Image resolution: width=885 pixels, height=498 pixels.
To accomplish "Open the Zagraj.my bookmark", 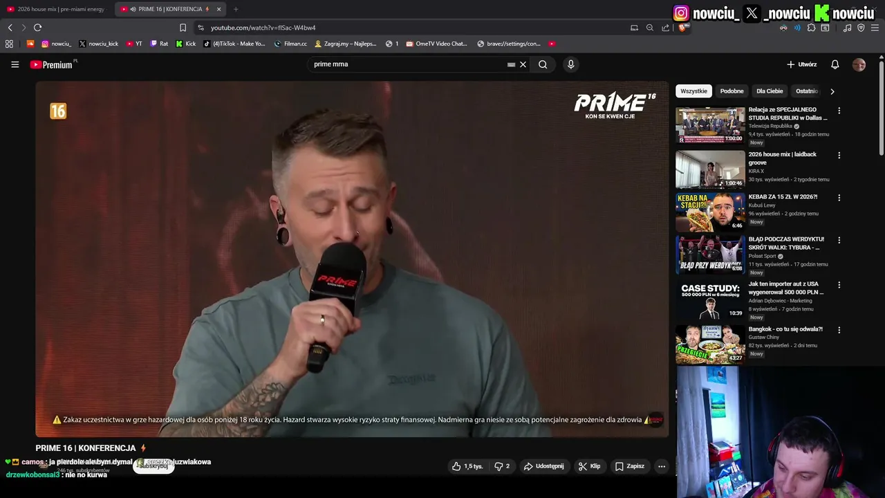I will 345,44.
